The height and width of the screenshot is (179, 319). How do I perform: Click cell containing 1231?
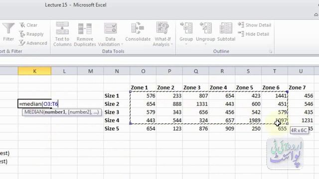tap(301, 120)
